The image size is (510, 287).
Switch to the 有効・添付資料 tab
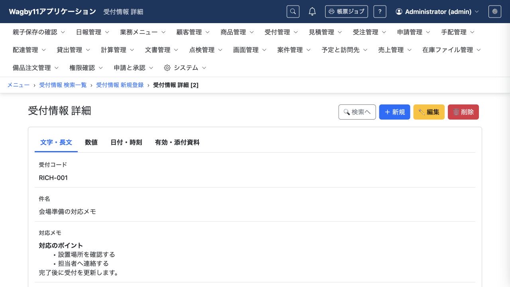point(177,142)
